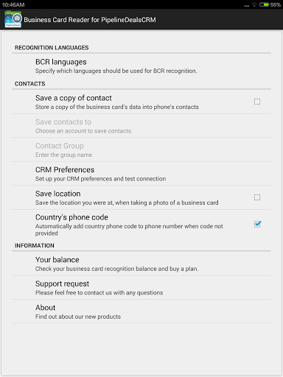
Task: Open Support request entry
Action: tap(141, 287)
